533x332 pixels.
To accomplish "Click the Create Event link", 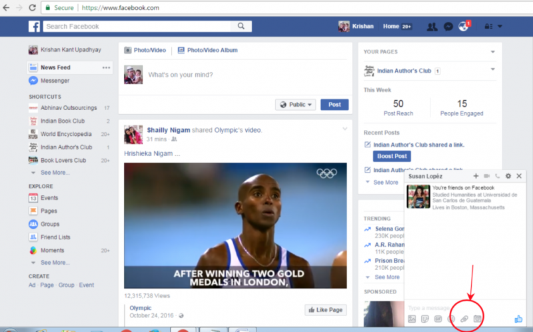I will point(87,285).
